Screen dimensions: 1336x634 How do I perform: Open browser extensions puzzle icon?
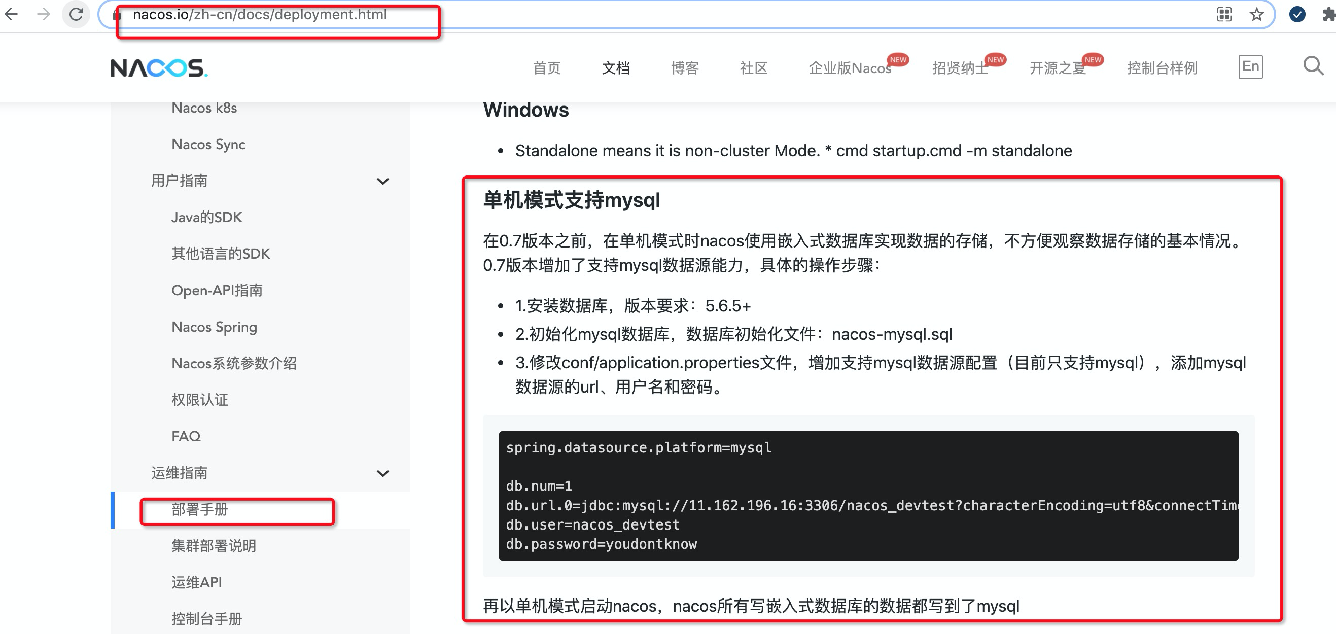(x=1328, y=15)
